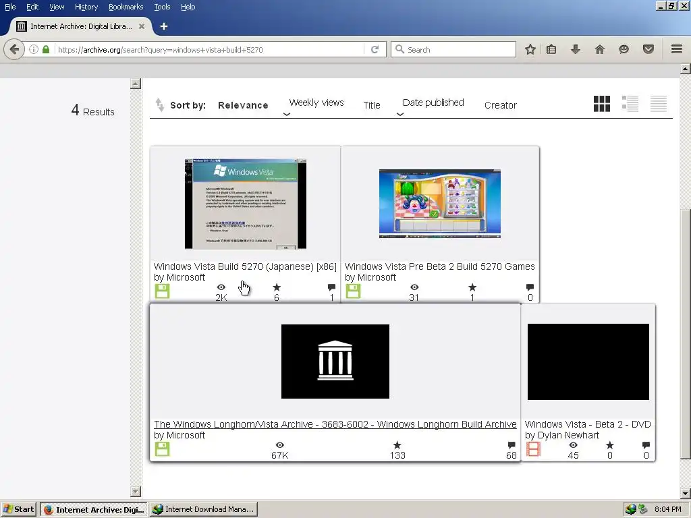Click page scrollbar up arrow
Screen dimensions: 691x518
pos(685,69)
